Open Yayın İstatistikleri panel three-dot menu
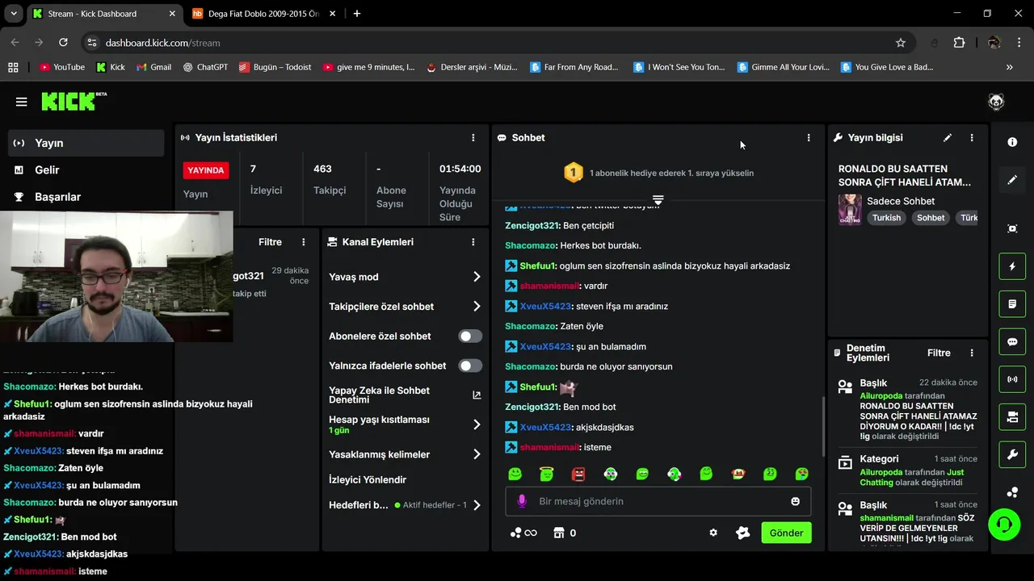 [473, 138]
